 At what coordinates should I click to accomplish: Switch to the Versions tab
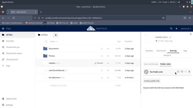coord(167,55)
